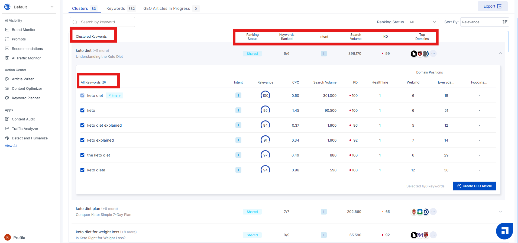This screenshot has height=243, width=518.
Task: Click the View All apps link
Action: click(11, 146)
